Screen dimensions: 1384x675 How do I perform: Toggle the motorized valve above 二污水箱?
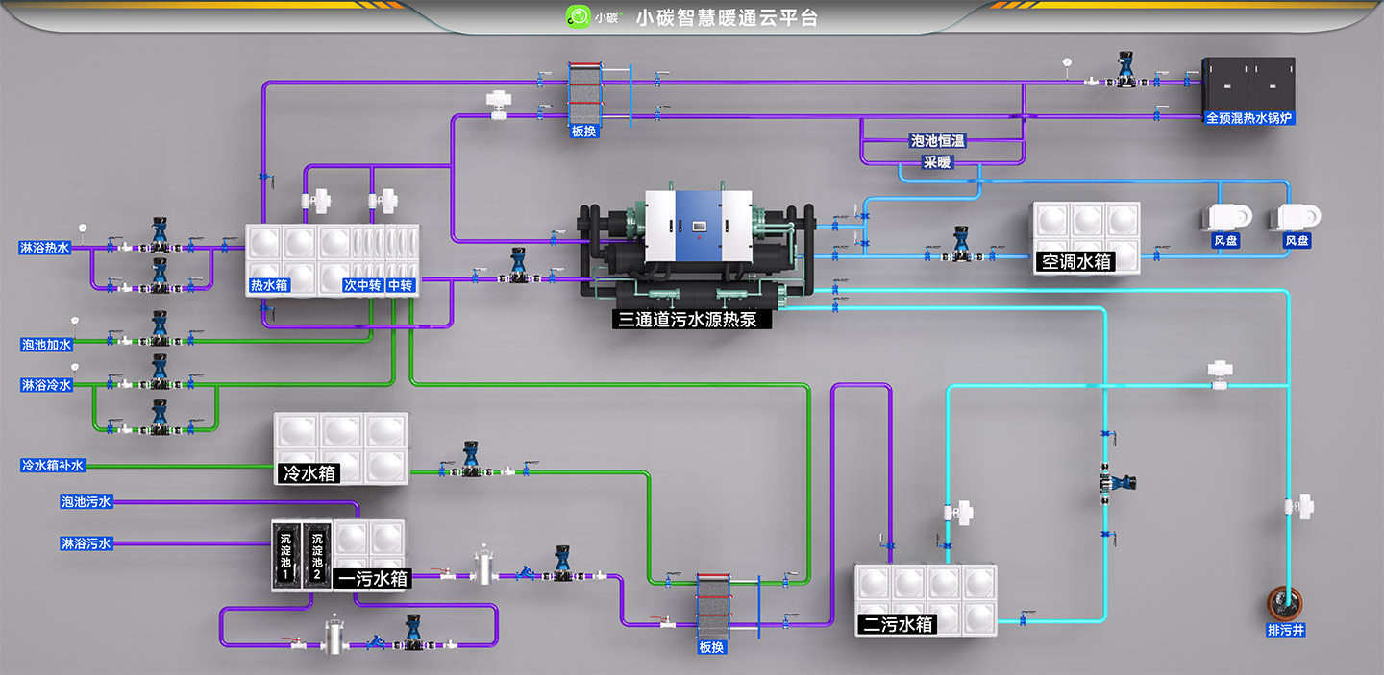[960, 512]
